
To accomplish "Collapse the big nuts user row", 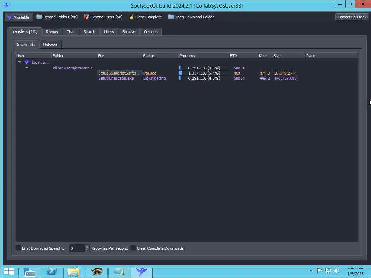I will [20, 62].
